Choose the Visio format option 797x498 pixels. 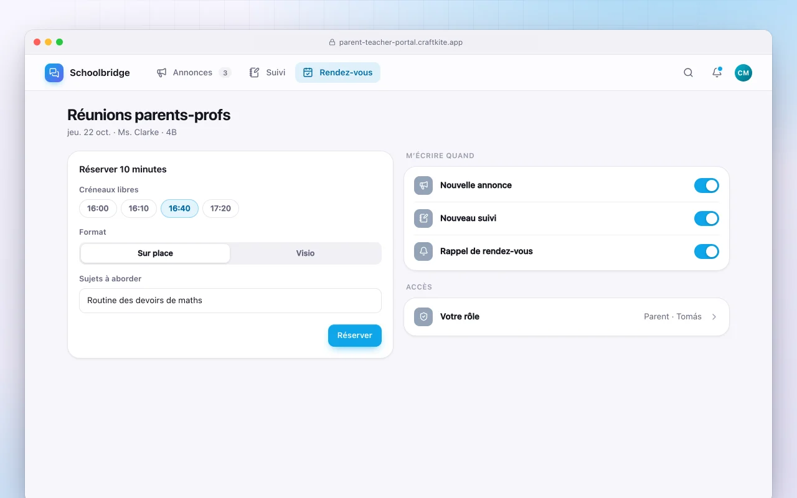(x=305, y=253)
